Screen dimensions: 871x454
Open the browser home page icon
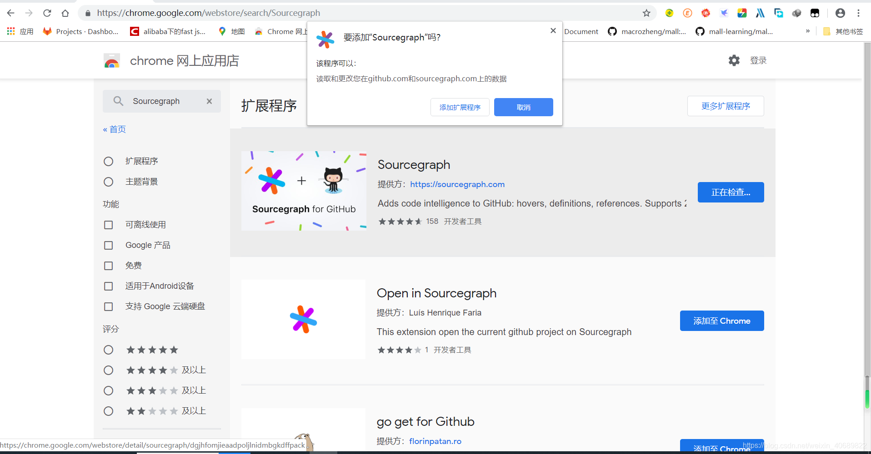click(x=65, y=13)
